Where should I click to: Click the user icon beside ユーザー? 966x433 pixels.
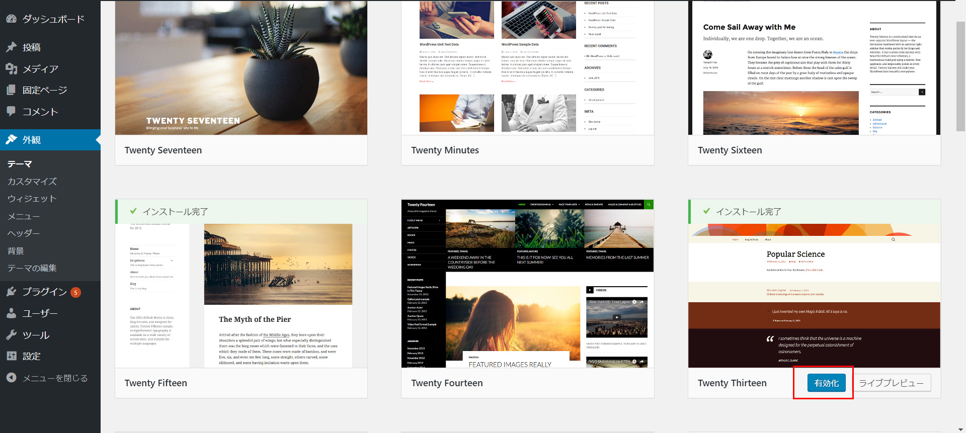(12, 313)
